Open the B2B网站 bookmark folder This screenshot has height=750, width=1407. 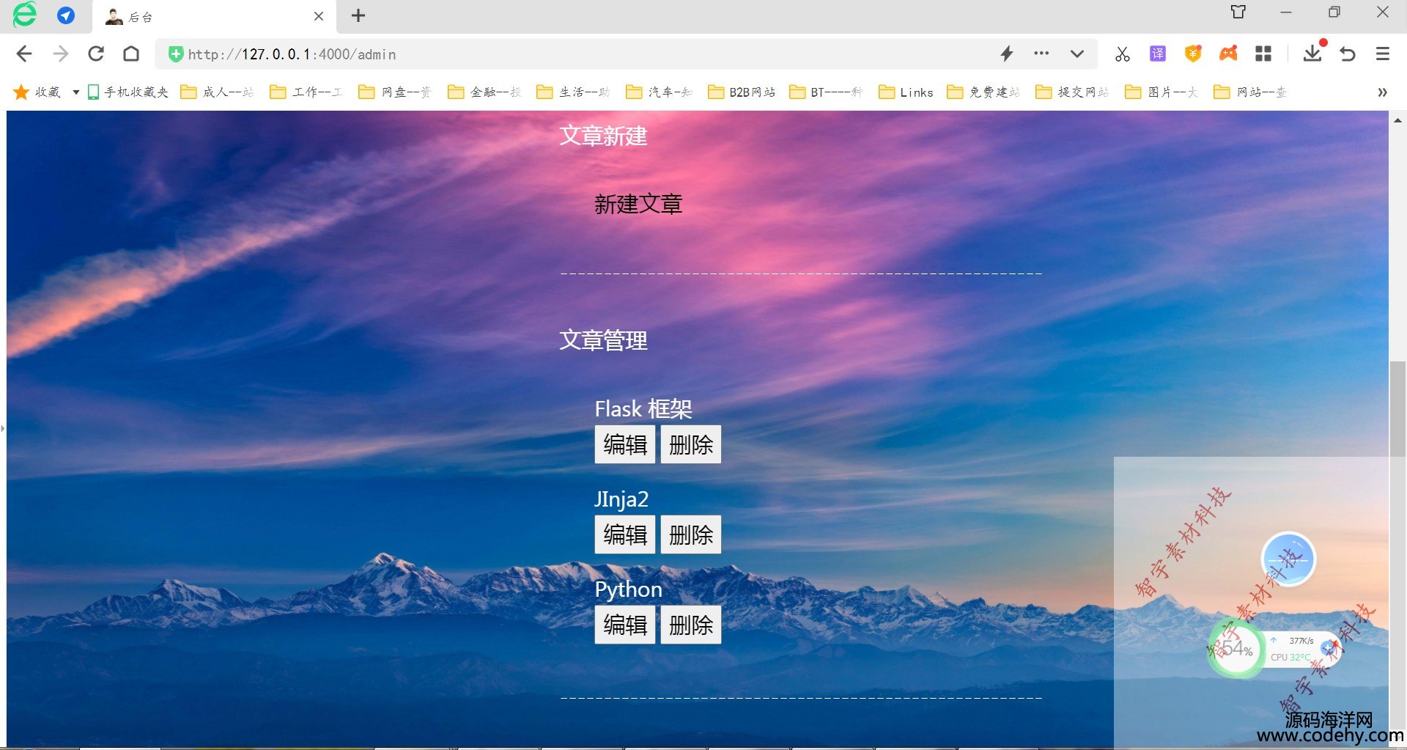point(742,92)
